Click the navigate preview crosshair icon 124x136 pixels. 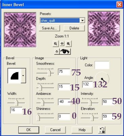[x=62, y=44]
